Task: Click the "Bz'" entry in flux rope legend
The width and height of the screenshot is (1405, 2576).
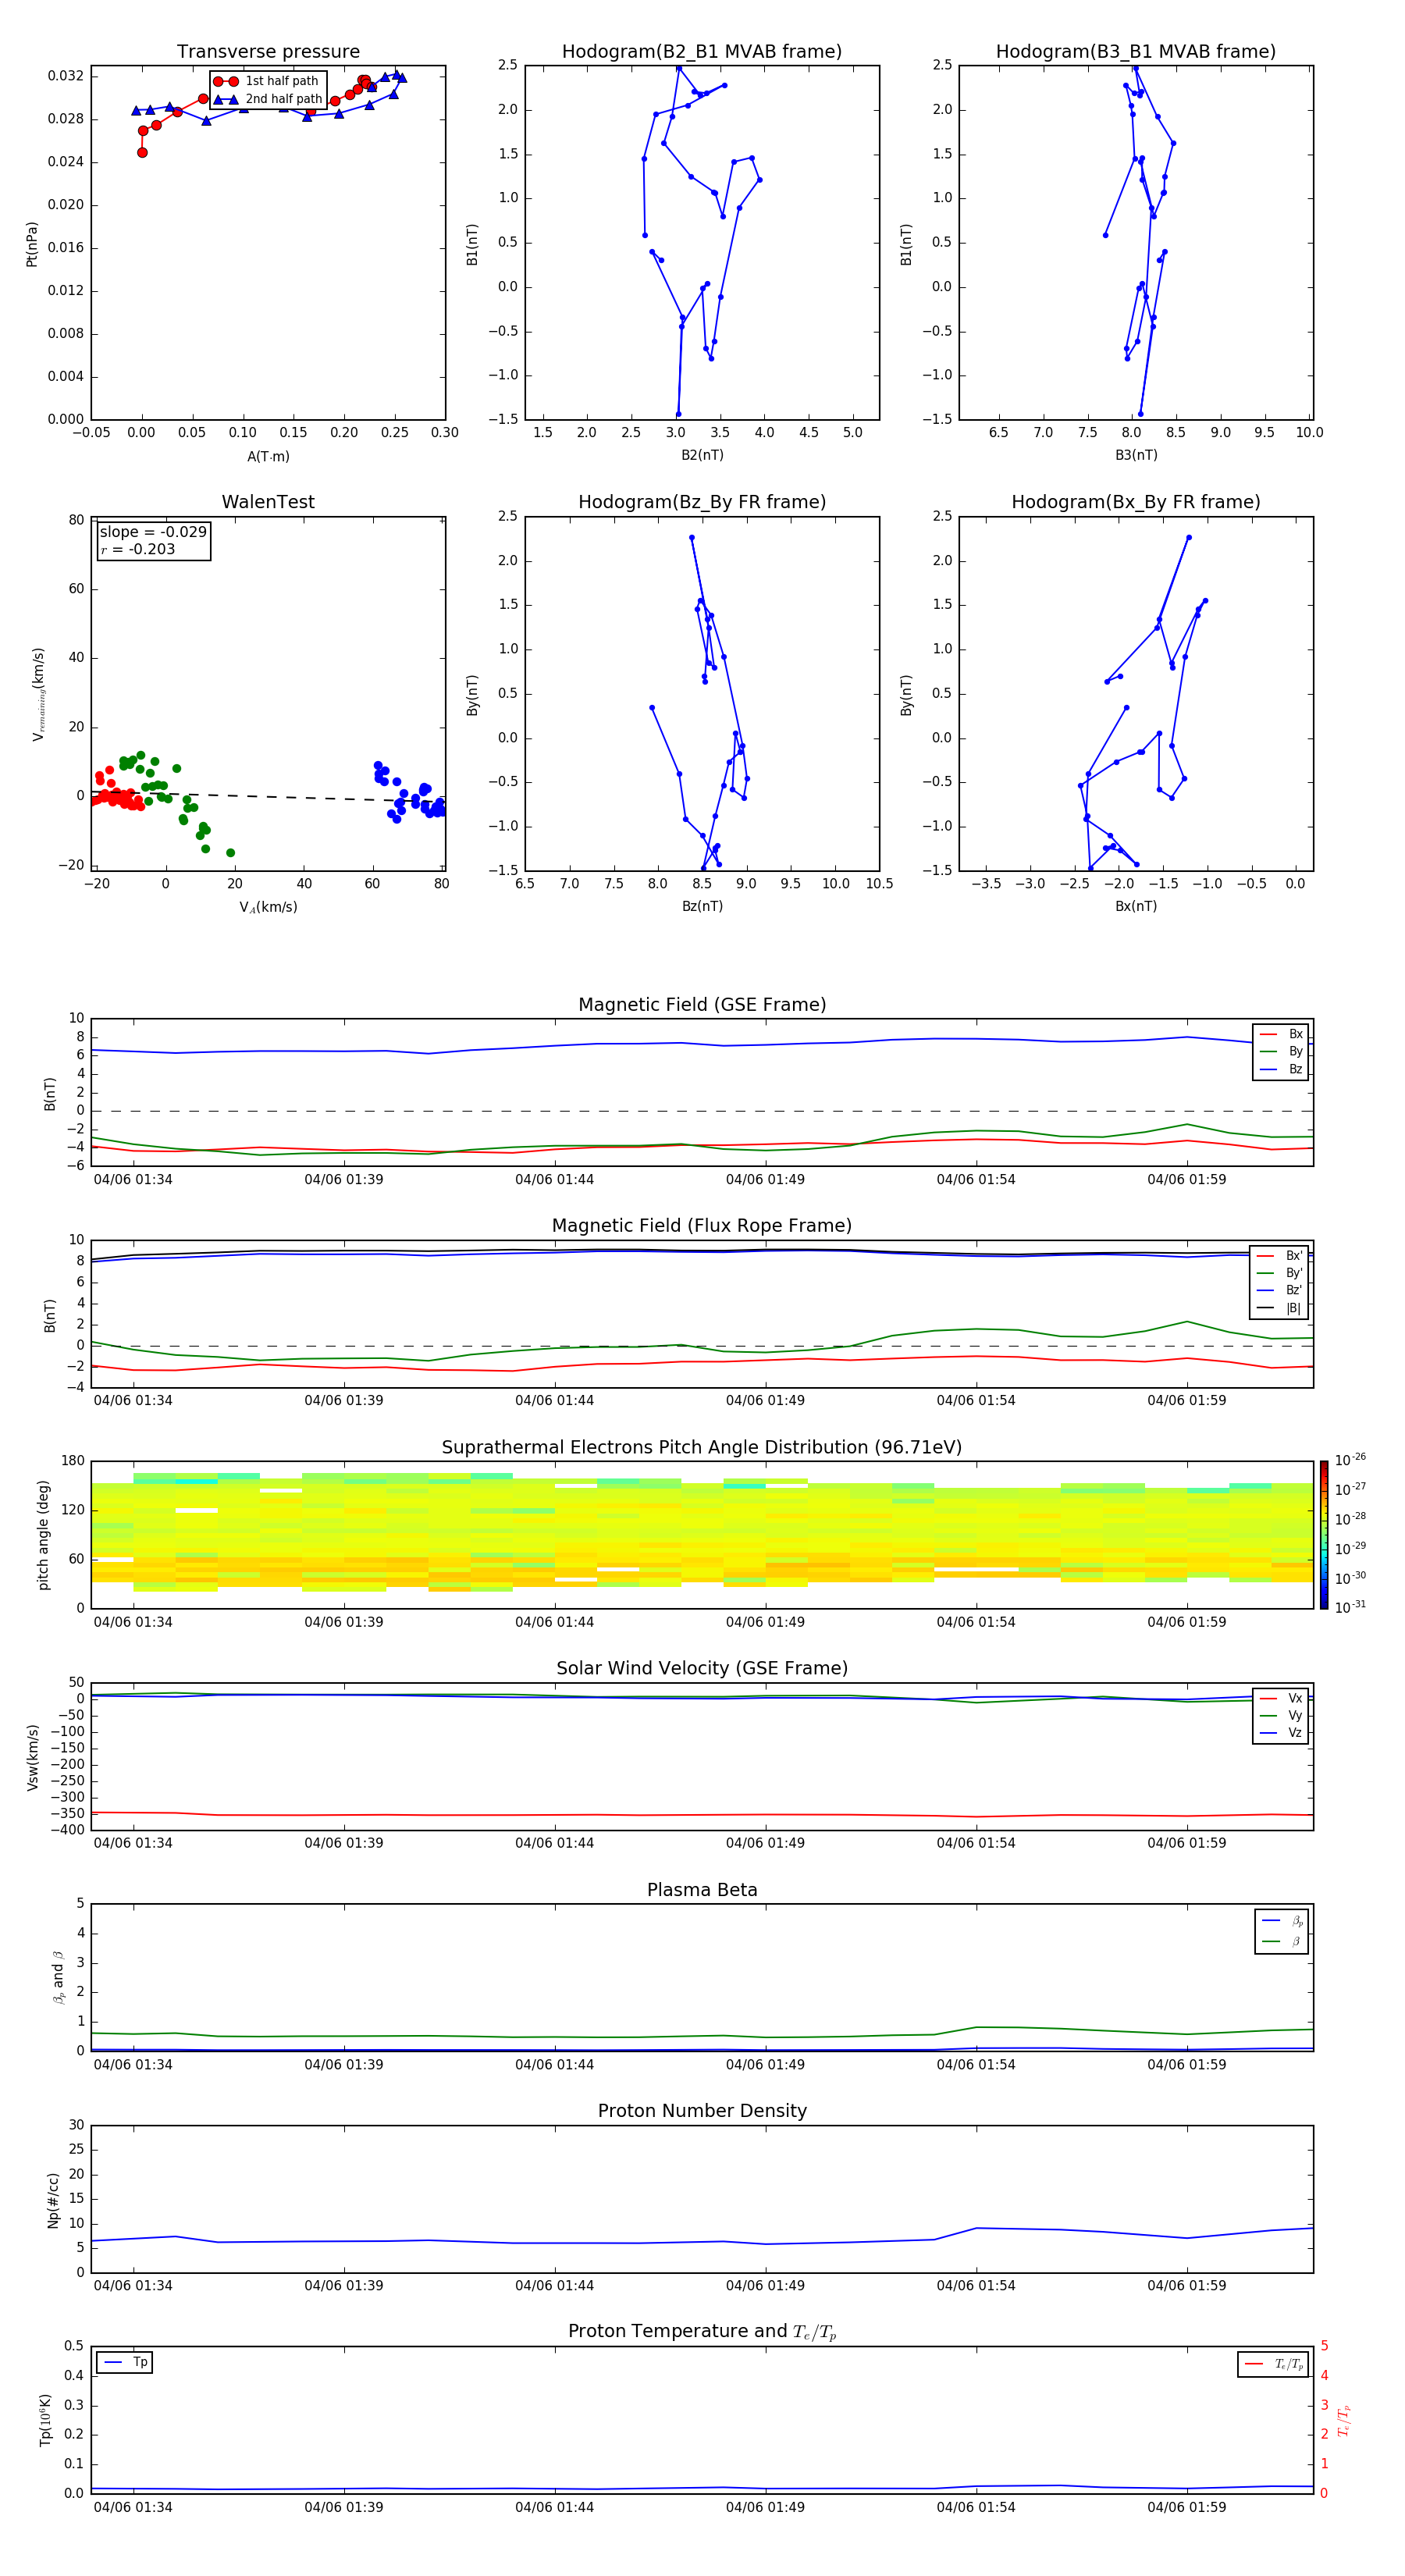Action: click(1280, 1291)
